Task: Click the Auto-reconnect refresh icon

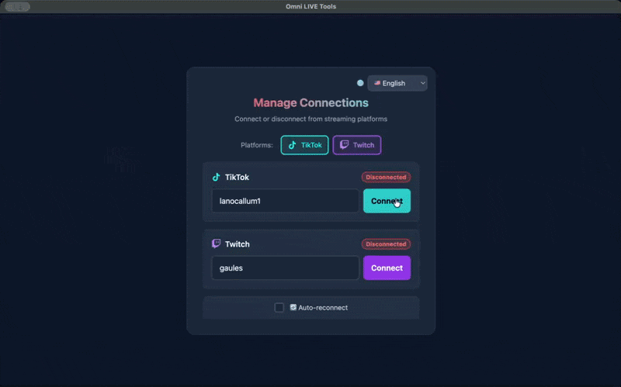Action: point(293,307)
